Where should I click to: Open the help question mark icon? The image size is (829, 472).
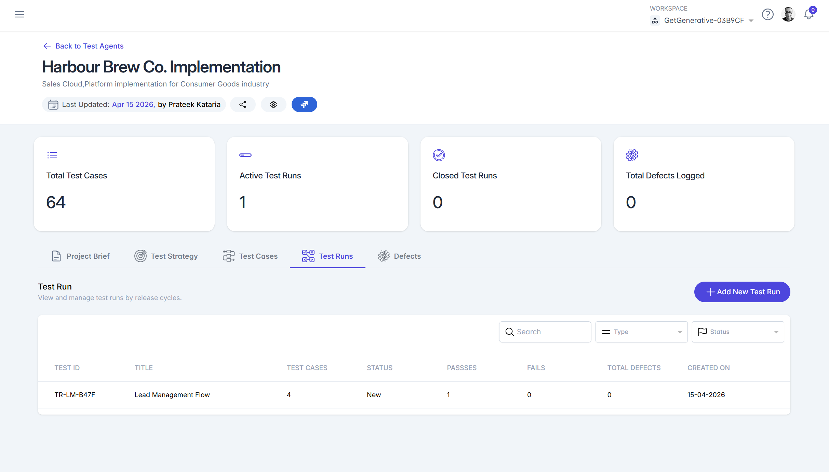coord(767,14)
